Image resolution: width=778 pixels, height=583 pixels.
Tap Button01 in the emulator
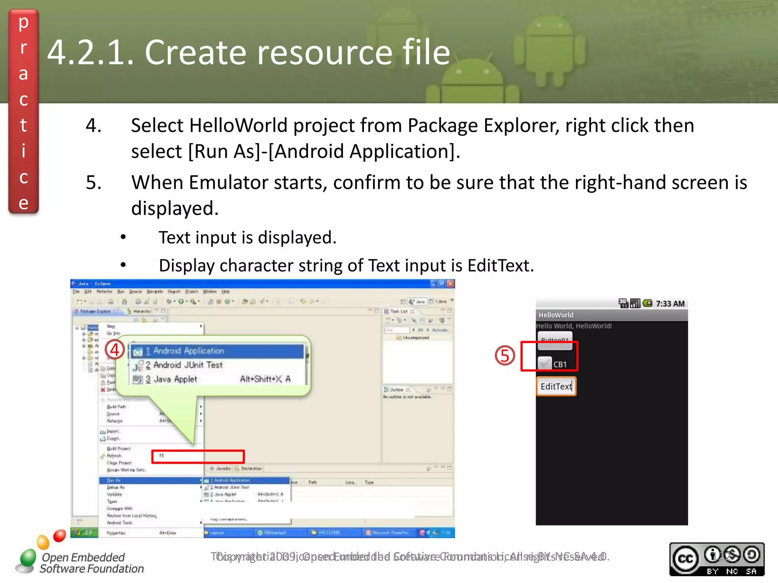pyautogui.click(x=555, y=340)
